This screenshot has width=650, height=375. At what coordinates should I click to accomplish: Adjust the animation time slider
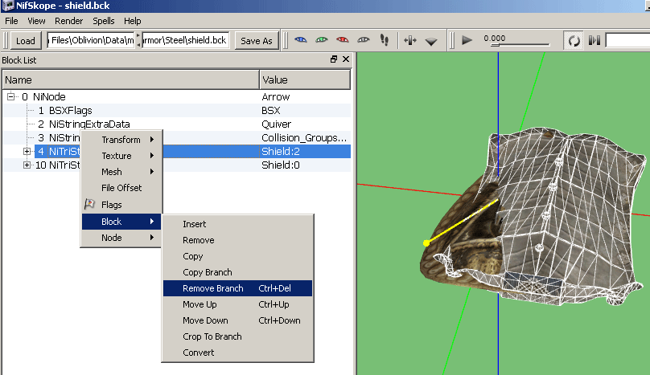coord(520,44)
